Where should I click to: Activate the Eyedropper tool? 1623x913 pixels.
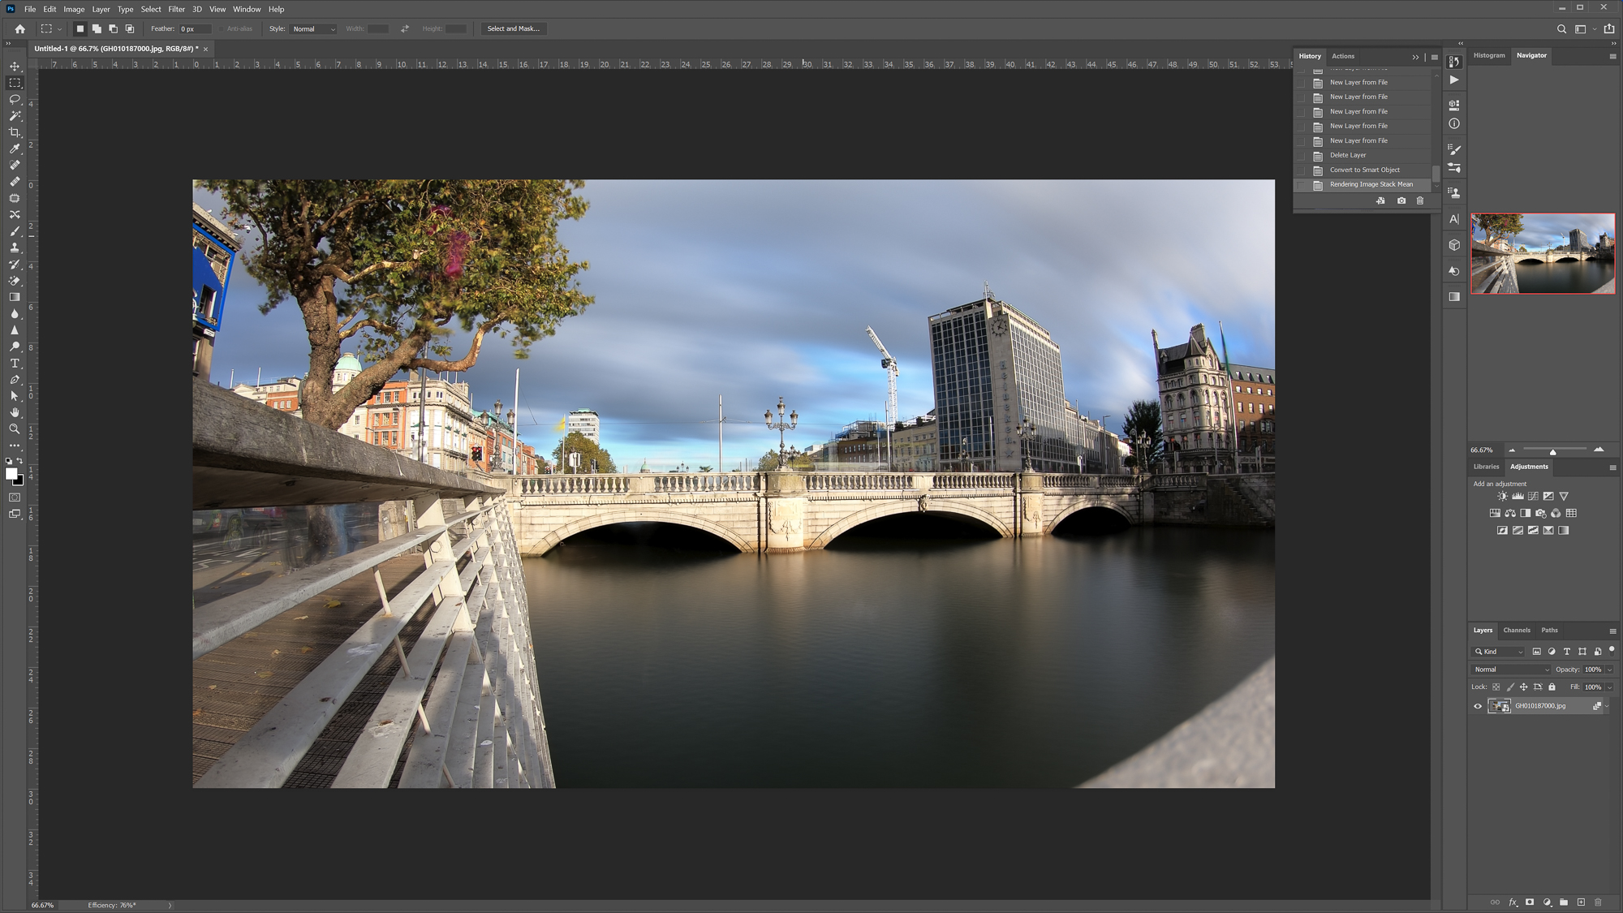[15, 149]
